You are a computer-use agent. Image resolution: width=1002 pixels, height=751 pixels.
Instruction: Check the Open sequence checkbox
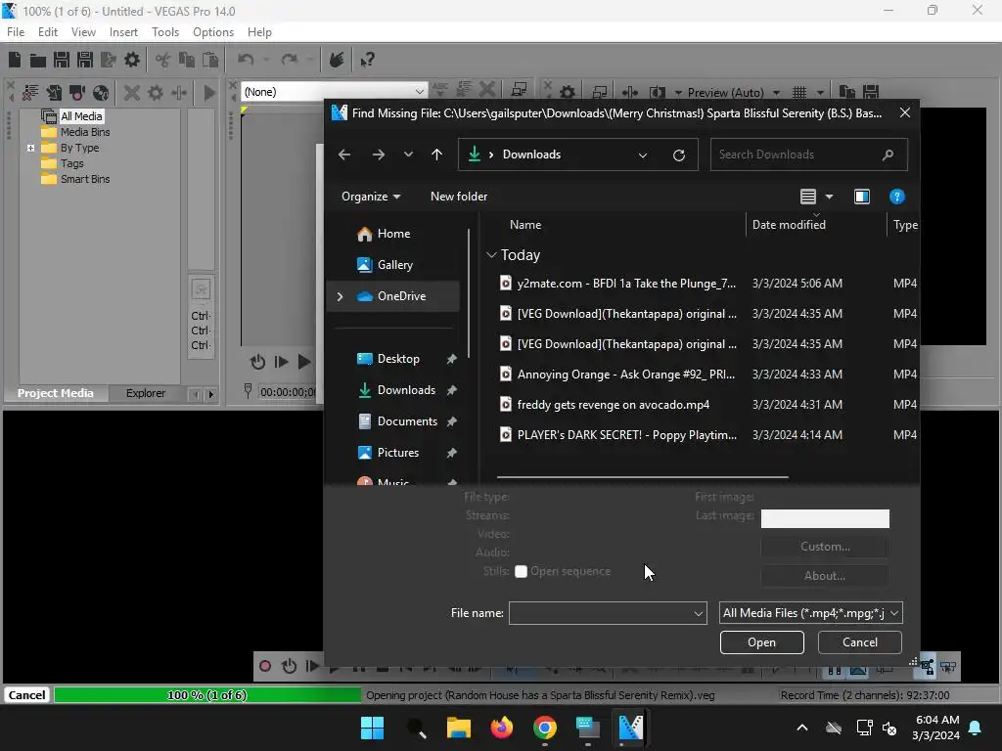click(521, 571)
